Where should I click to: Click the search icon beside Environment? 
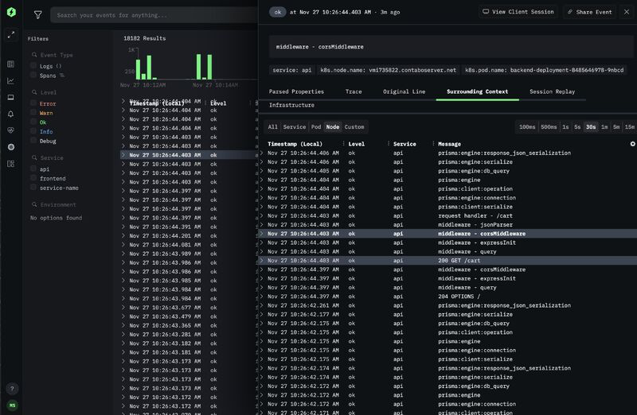(x=34, y=204)
